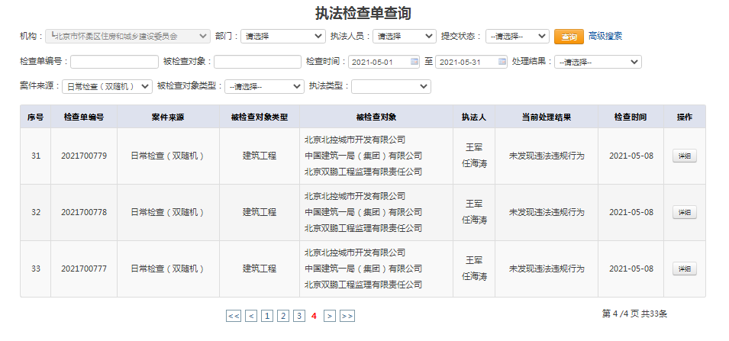This screenshot has width=729, height=341.
Task: Open the 处理结果 dropdown
Action: [598, 62]
